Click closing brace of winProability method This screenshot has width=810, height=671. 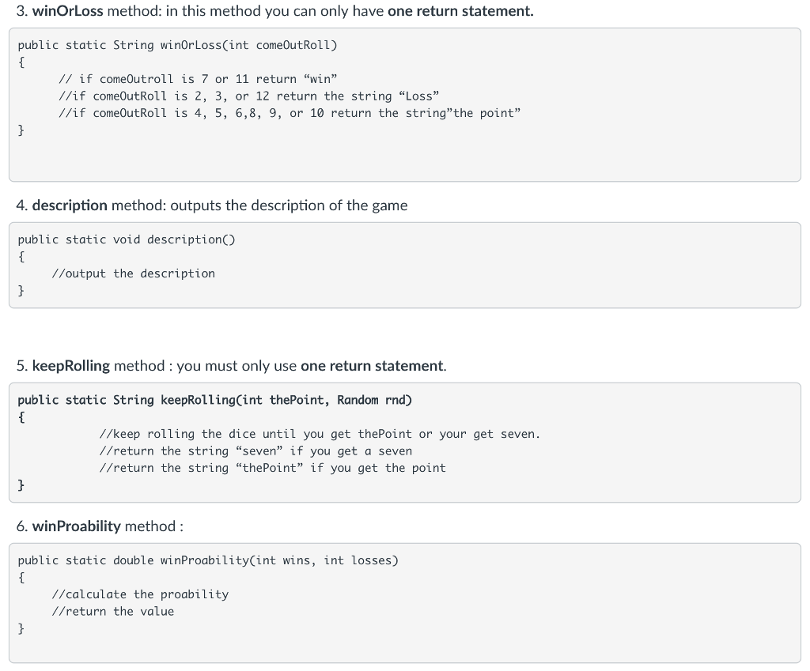pyautogui.click(x=21, y=629)
